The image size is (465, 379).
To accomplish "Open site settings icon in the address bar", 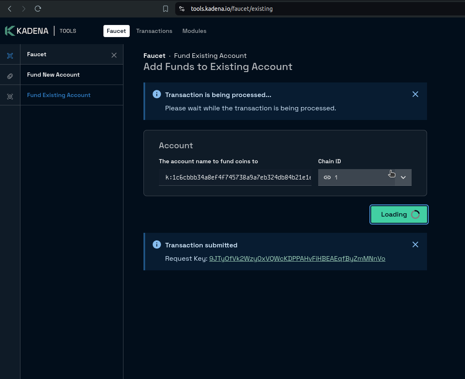I will pyautogui.click(x=182, y=9).
